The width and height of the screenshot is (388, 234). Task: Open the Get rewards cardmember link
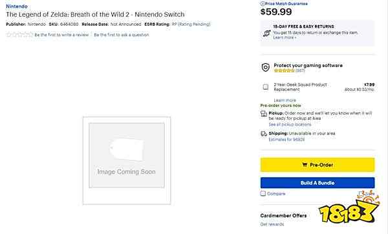[x=272, y=224]
